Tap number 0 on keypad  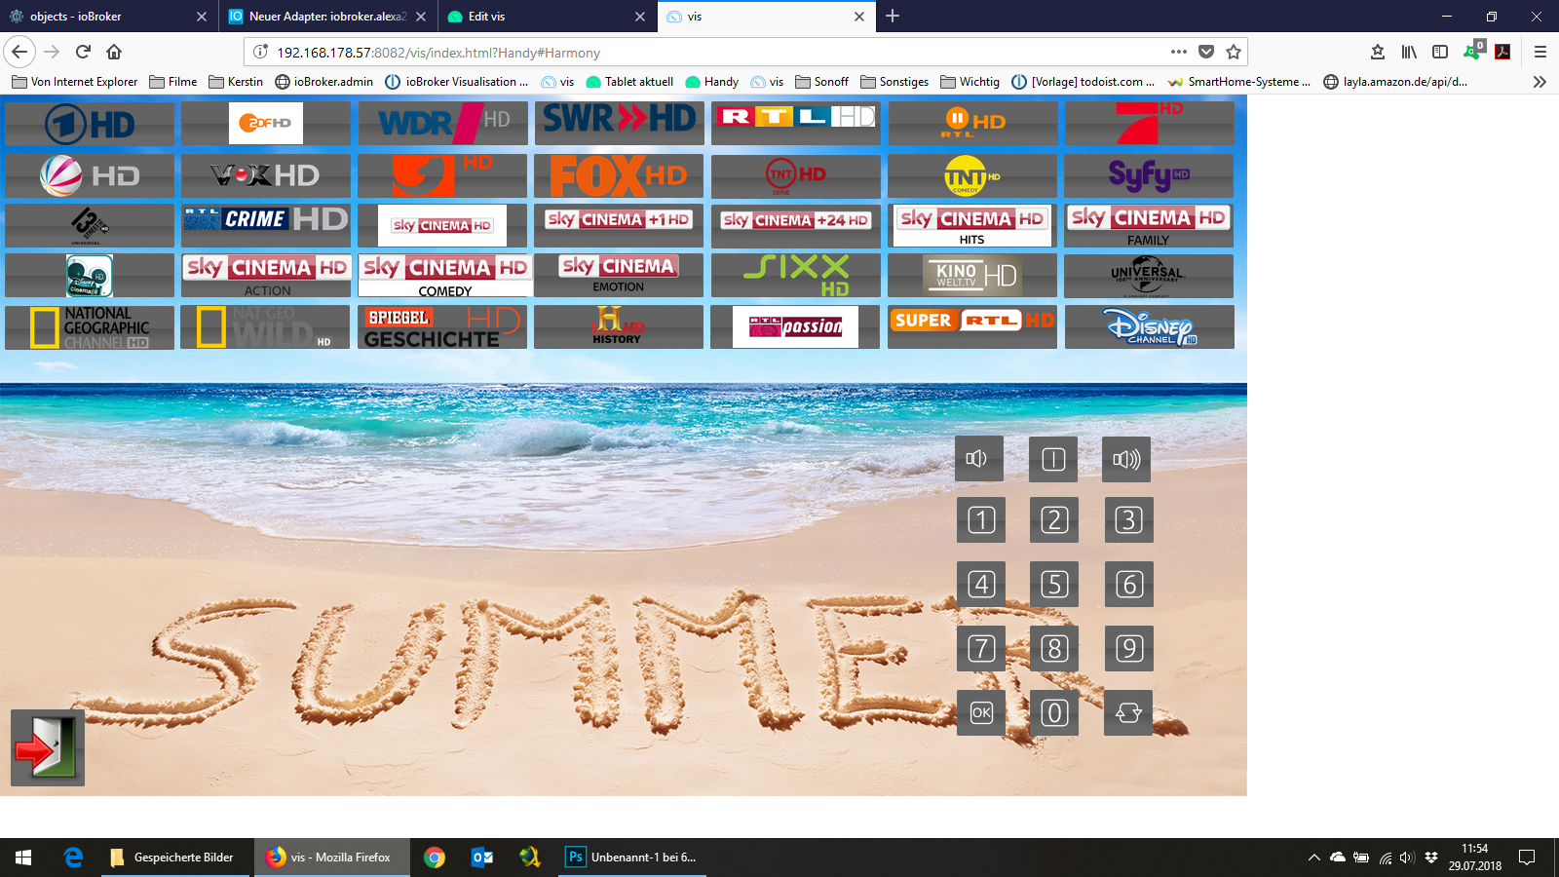click(1054, 713)
